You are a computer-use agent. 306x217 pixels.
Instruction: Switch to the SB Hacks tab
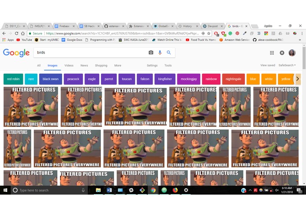[x=89, y=26]
